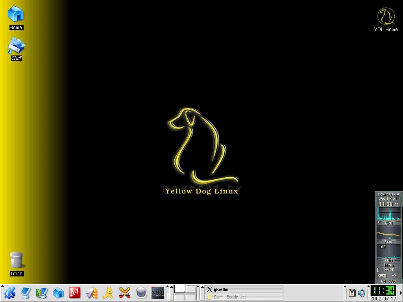This screenshot has width=403, height=302.
Task: Open the Trash desktop icon
Action: (x=17, y=264)
